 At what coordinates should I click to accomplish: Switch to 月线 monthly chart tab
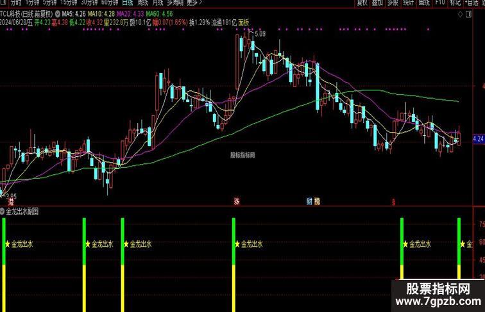(x=158, y=3)
